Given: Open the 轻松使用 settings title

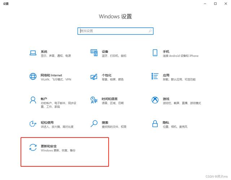Looking at the screenshot, I should click(47, 122).
